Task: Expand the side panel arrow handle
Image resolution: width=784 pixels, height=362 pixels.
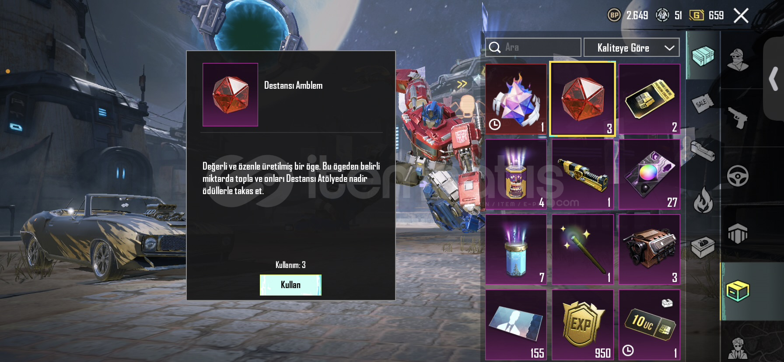Action: point(773,79)
